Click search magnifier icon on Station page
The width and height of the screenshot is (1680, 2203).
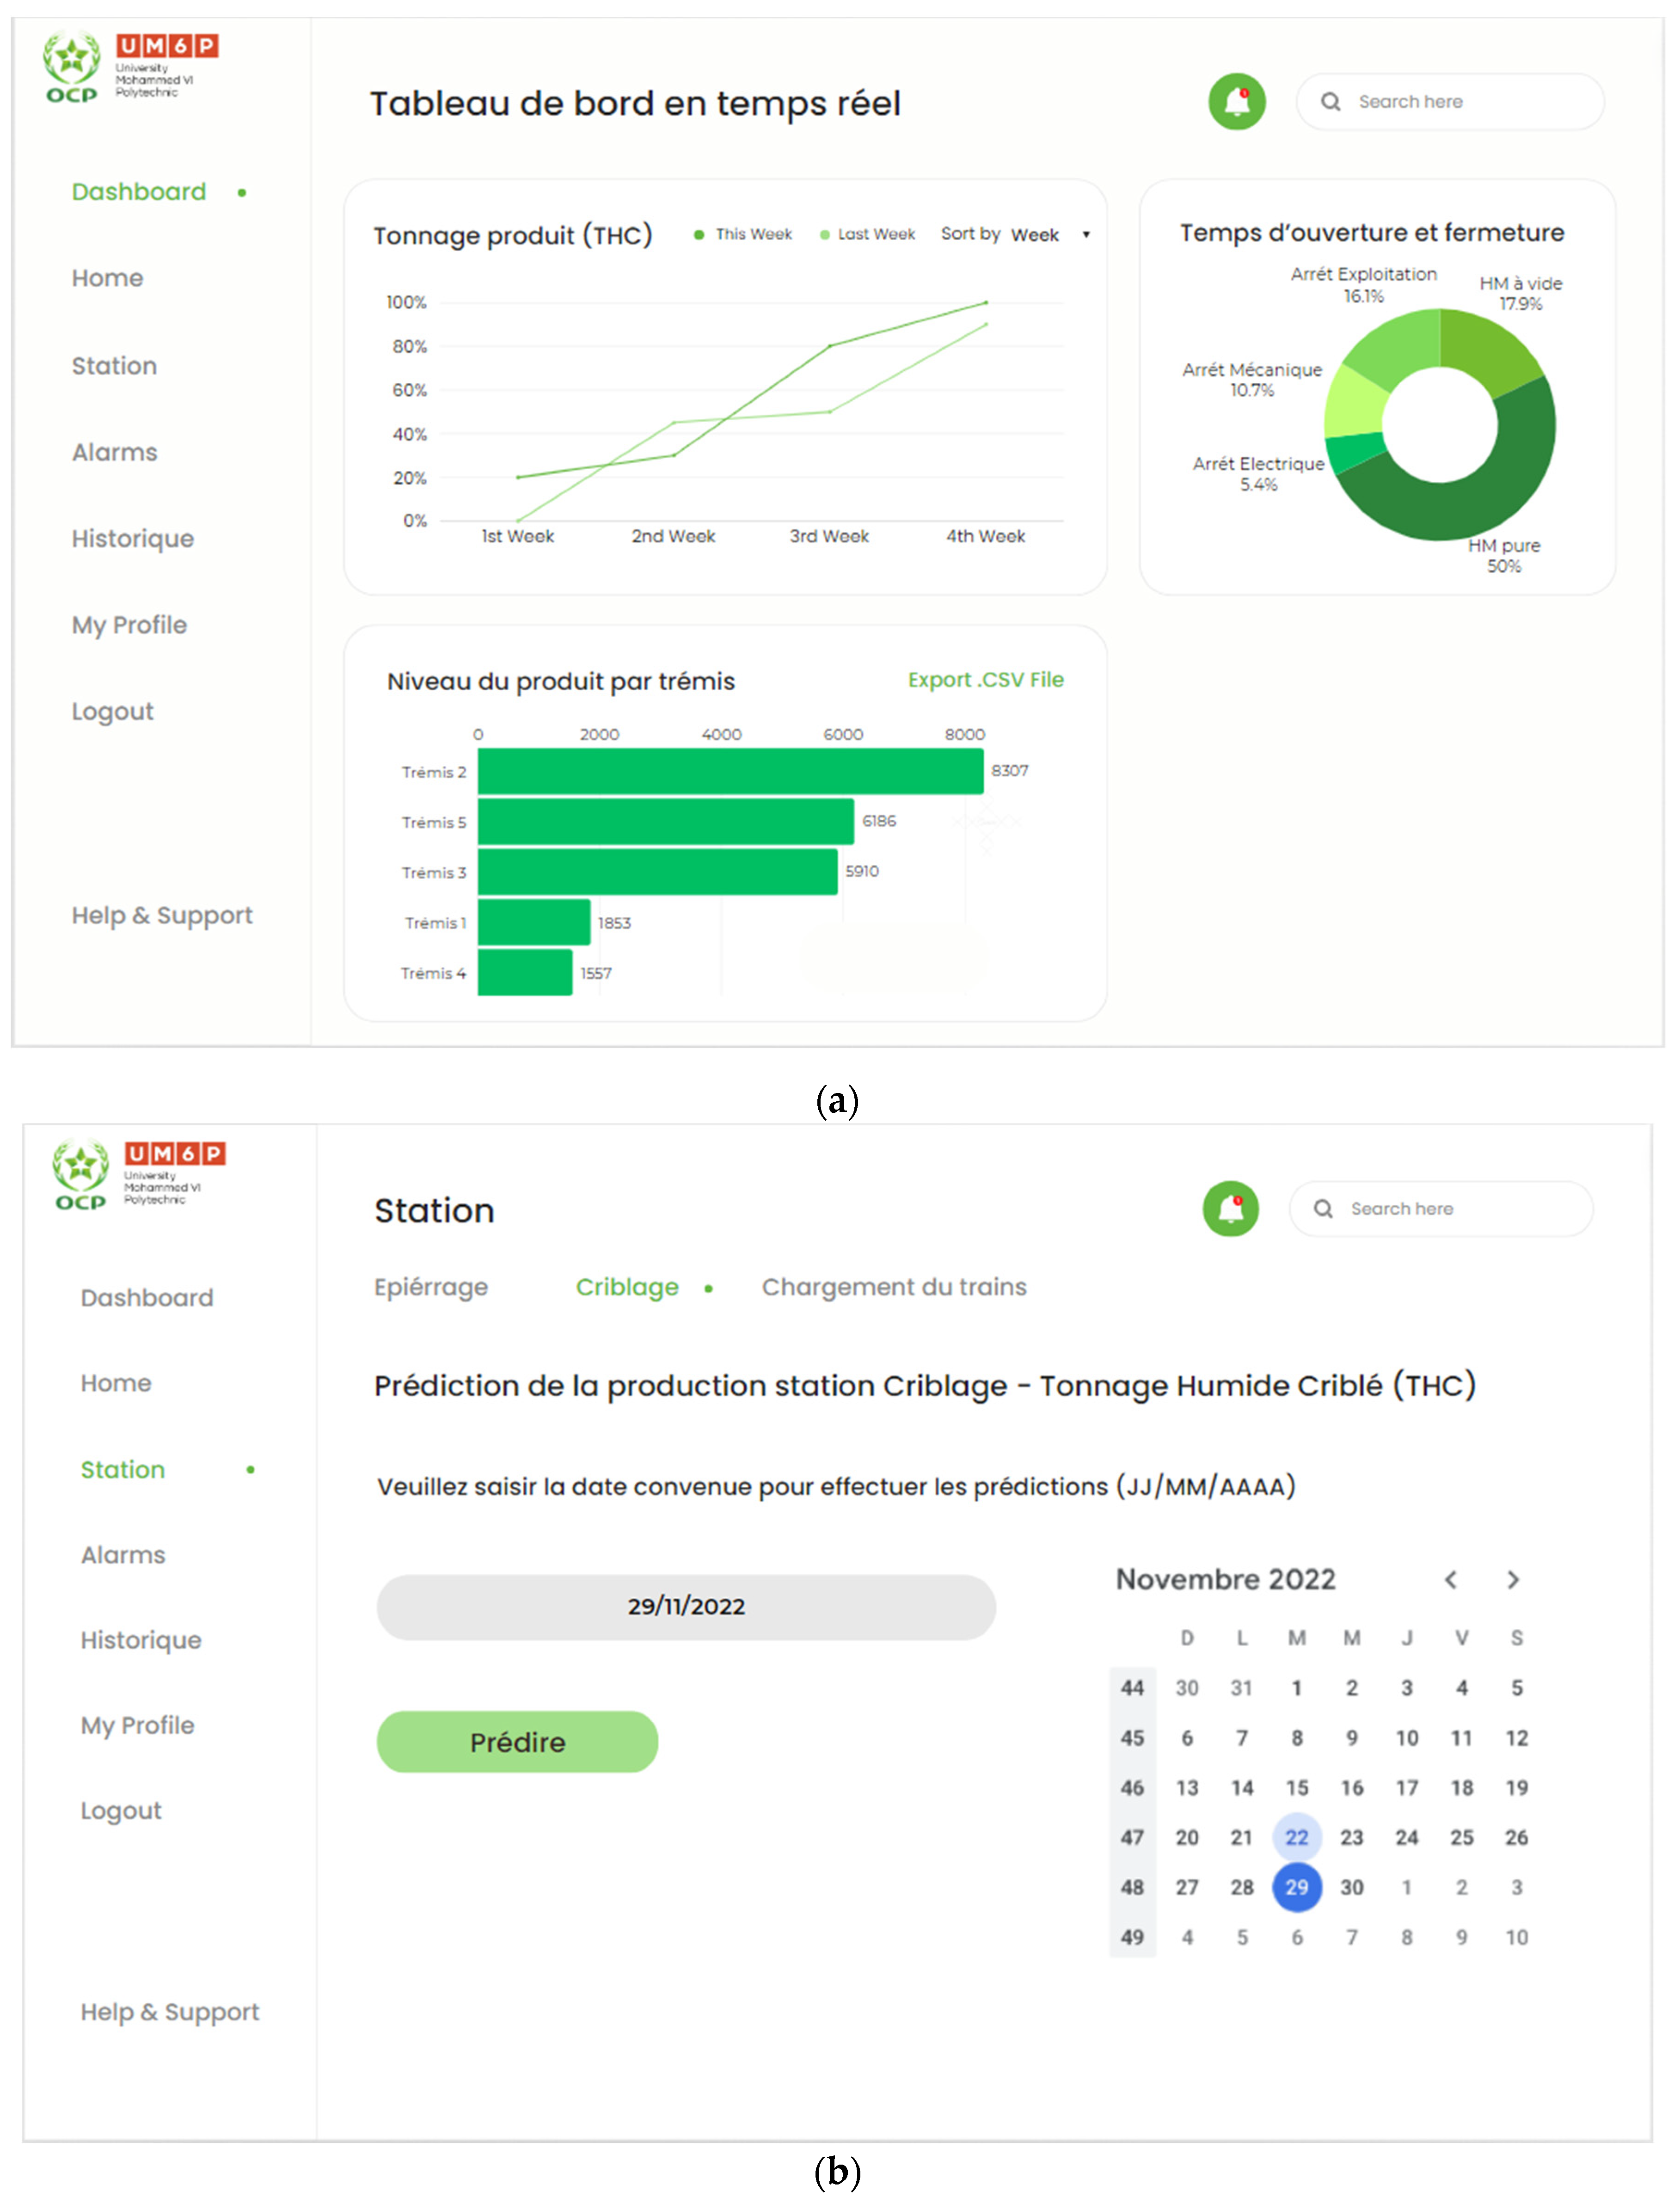click(x=1322, y=1208)
